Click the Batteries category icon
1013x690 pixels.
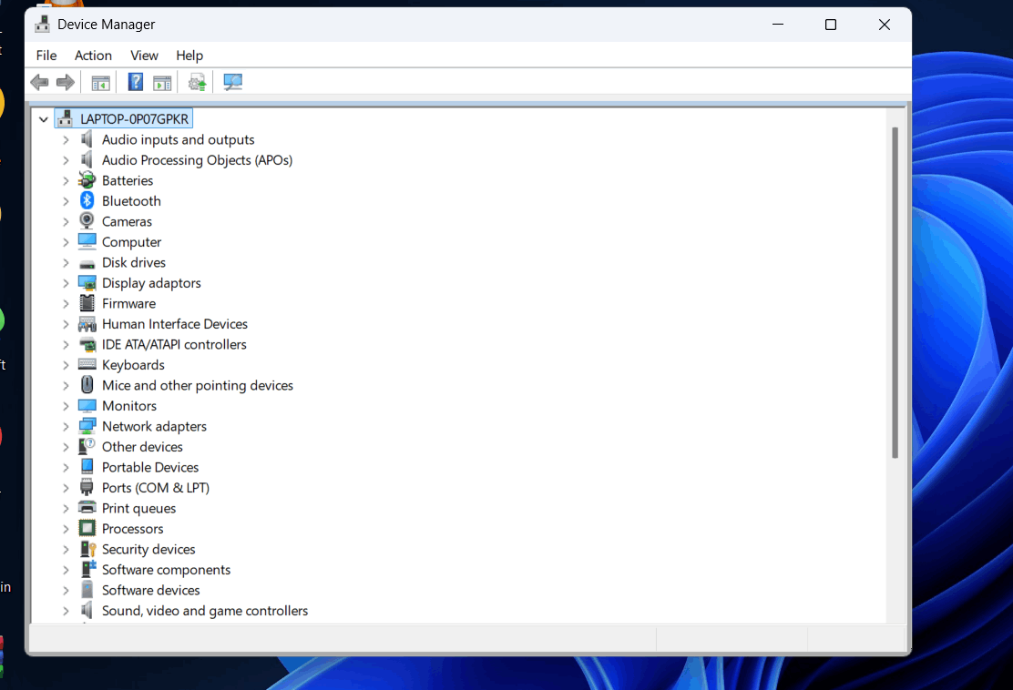(87, 180)
